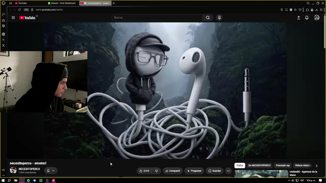This screenshot has width=326, height=183.
Task: Start voice search with the microphone
Action: pyautogui.click(x=219, y=18)
